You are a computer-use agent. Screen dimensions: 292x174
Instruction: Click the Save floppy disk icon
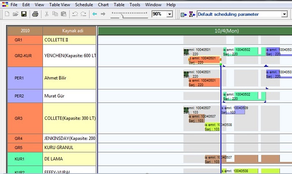tap(24, 14)
